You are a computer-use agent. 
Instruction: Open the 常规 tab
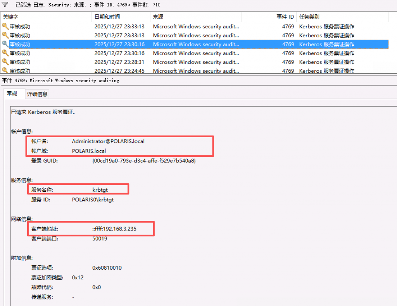tap(12, 94)
